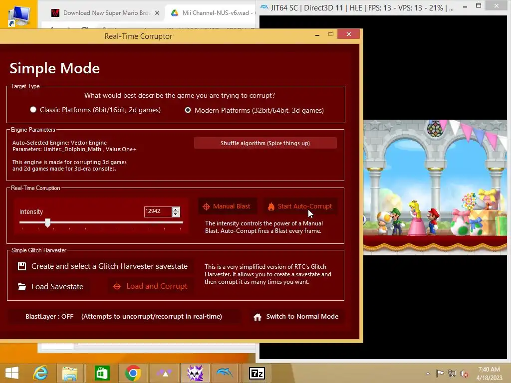Open 7-Zip from the taskbar
The width and height of the screenshot is (511, 383).
pyautogui.click(x=257, y=373)
